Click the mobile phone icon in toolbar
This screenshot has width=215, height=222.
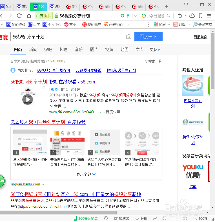[x=201, y=15]
